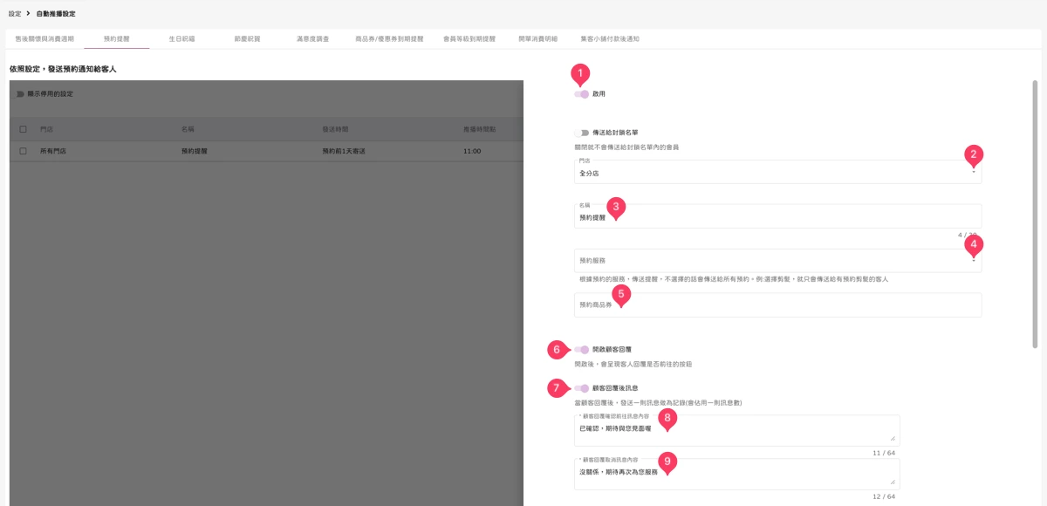
Task: Click the 預約提醒 cell in the table row
Action: [x=195, y=152]
